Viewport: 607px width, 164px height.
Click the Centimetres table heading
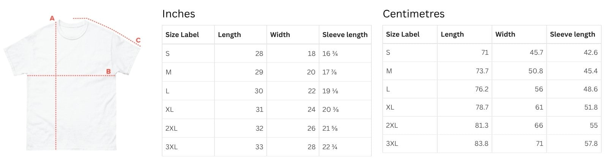pyautogui.click(x=413, y=14)
